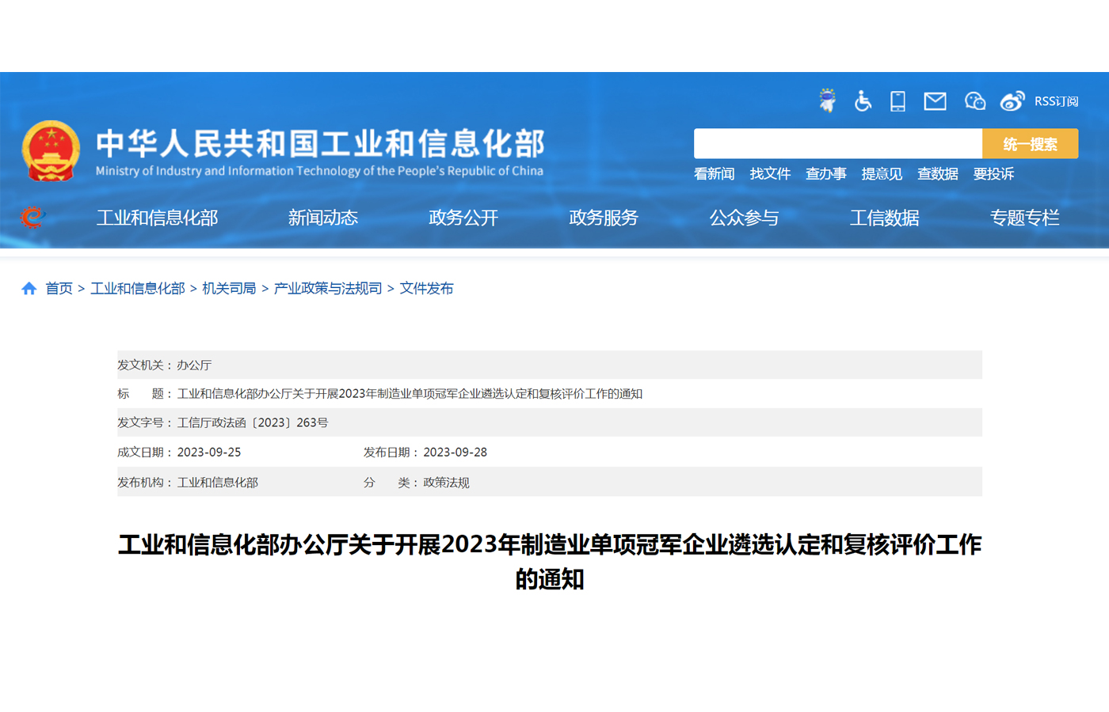Viewport: 1109px width, 712px height.
Task: Select 查数据 quick link
Action: click(938, 174)
